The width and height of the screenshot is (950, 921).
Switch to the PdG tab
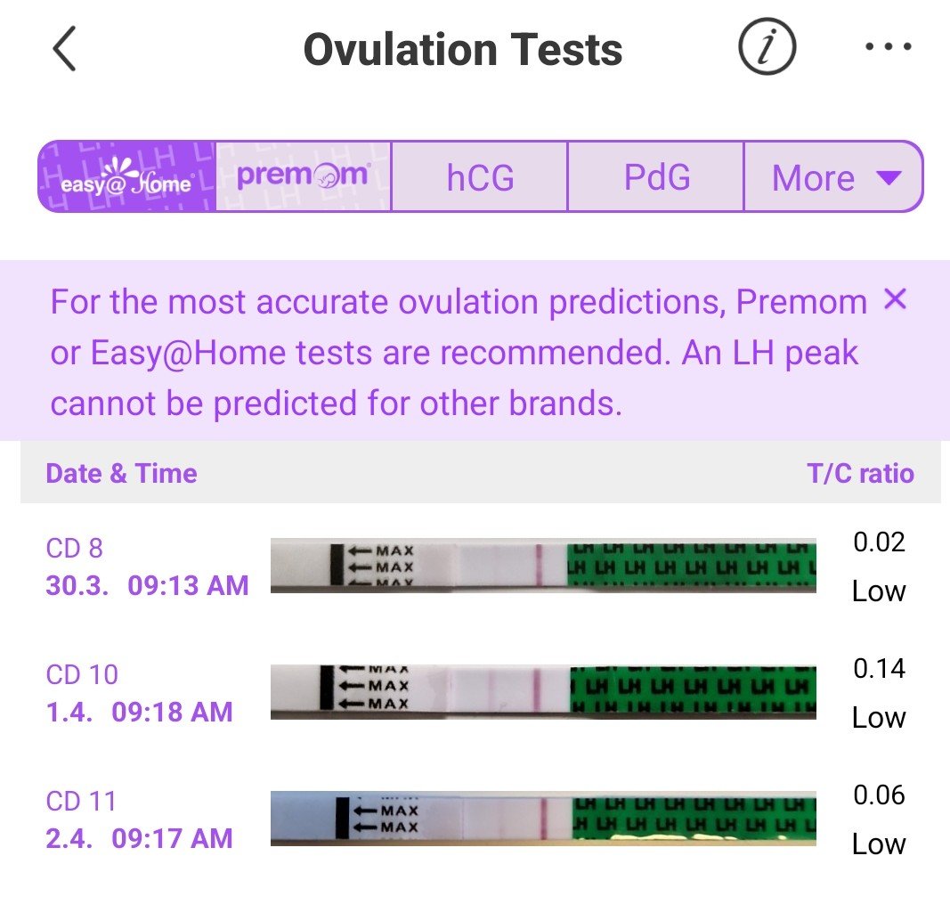pyautogui.click(x=656, y=177)
